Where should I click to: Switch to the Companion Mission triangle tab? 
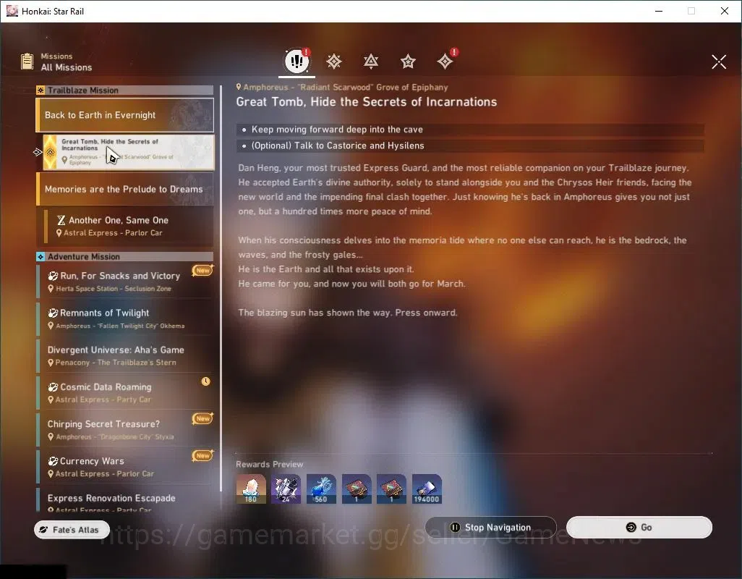tap(371, 61)
